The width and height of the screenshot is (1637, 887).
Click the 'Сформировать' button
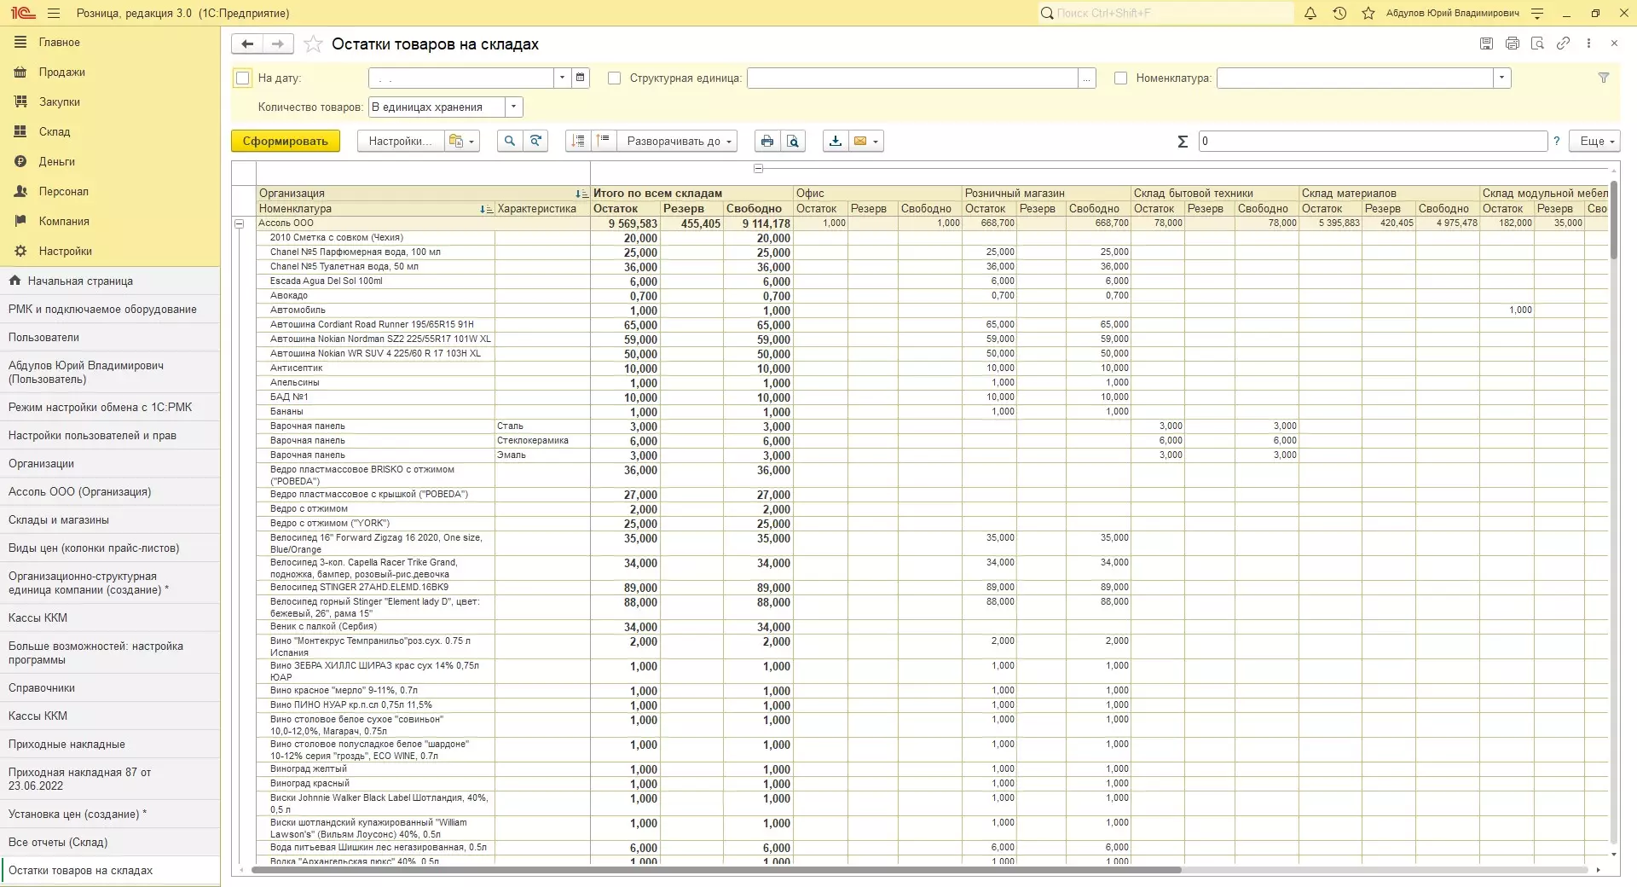285,142
